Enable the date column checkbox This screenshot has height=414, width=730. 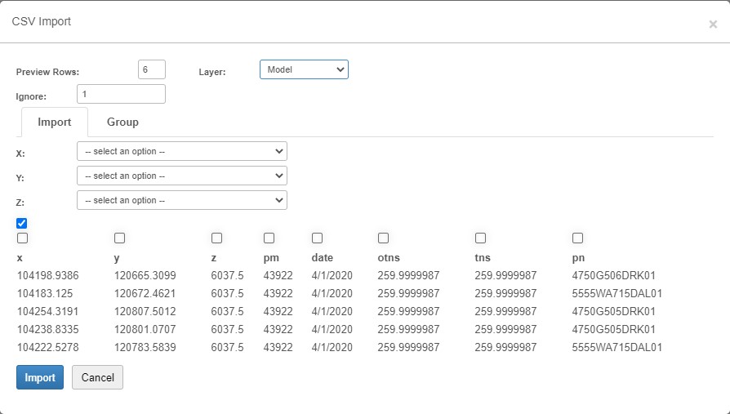click(317, 238)
